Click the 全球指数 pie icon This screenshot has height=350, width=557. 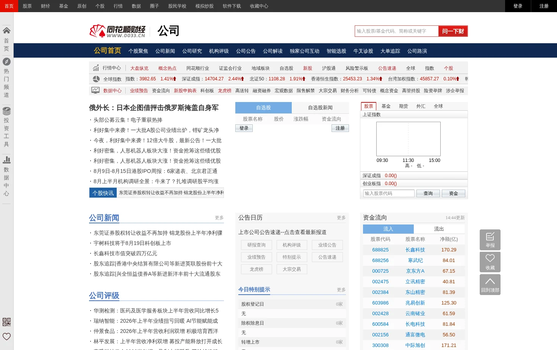(96, 79)
